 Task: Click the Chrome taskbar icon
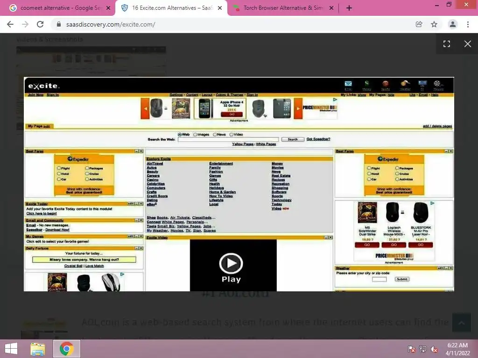click(66, 349)
